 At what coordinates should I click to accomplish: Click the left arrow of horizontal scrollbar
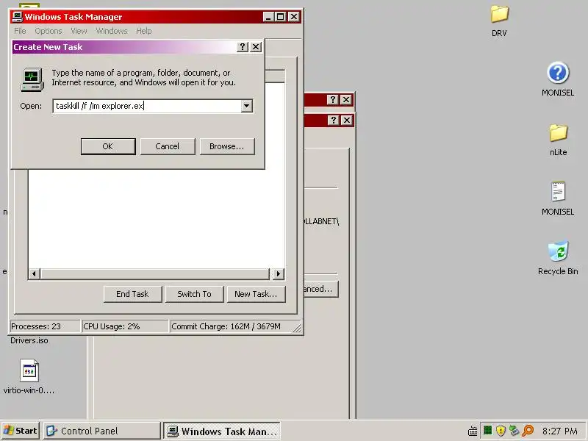click(34, 273)
